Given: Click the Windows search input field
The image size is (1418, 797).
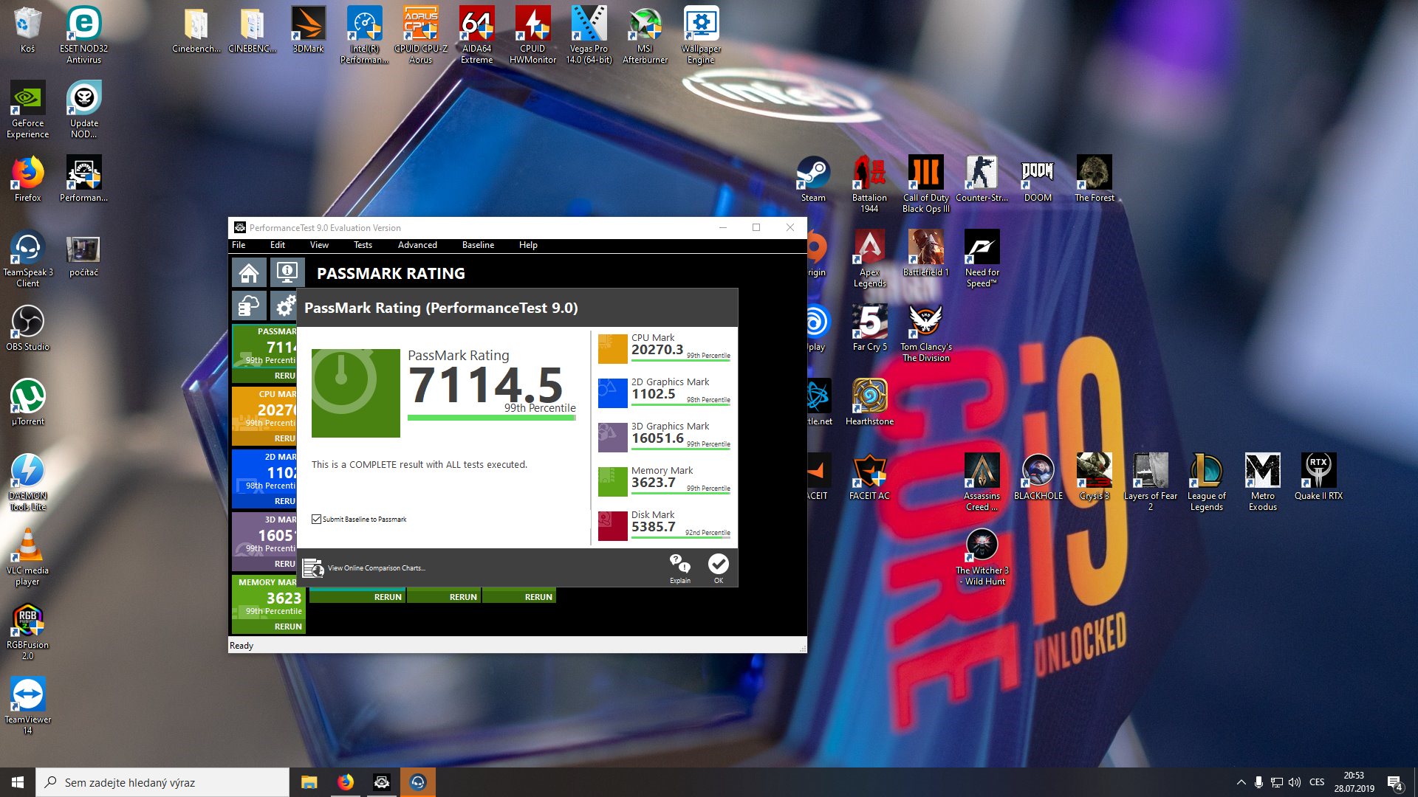Looking at the screenshot, I should 162,782.
